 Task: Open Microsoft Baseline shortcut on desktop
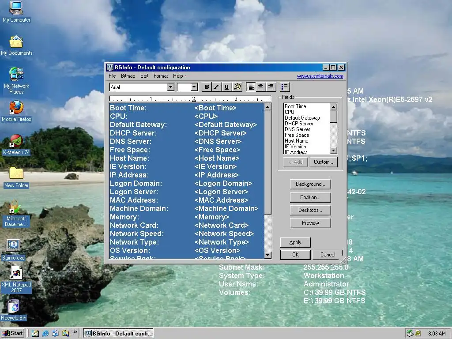(16, 214)
